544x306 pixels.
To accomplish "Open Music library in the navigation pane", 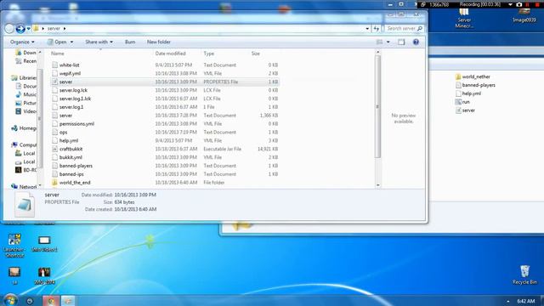I will click(x=26, y=94).
